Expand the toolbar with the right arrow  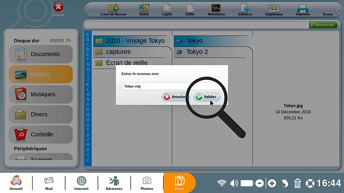click(338, 9)
